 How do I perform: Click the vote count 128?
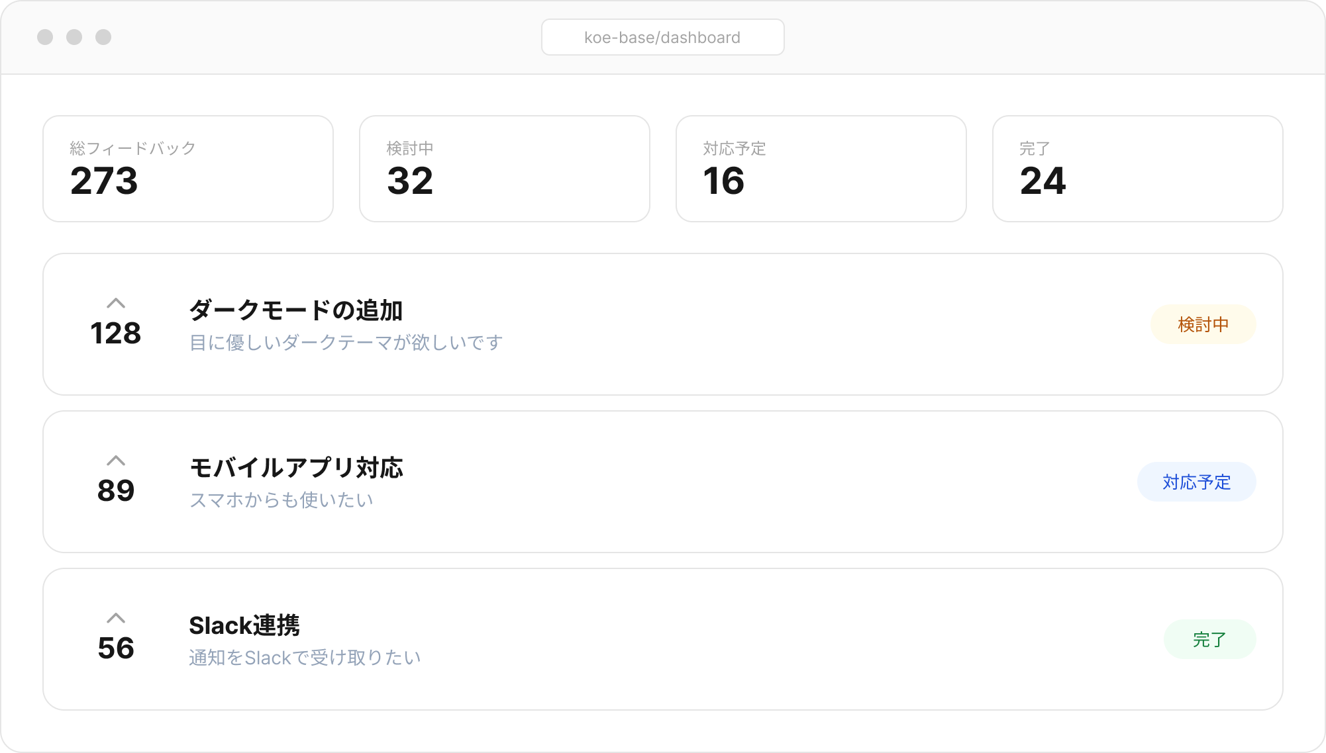point(117,333)
